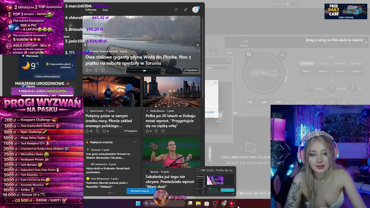Click Zobacz pełną prognozę in weather widget
The image size is (370, 208).
pyautogui.click(x=47, y=76)
